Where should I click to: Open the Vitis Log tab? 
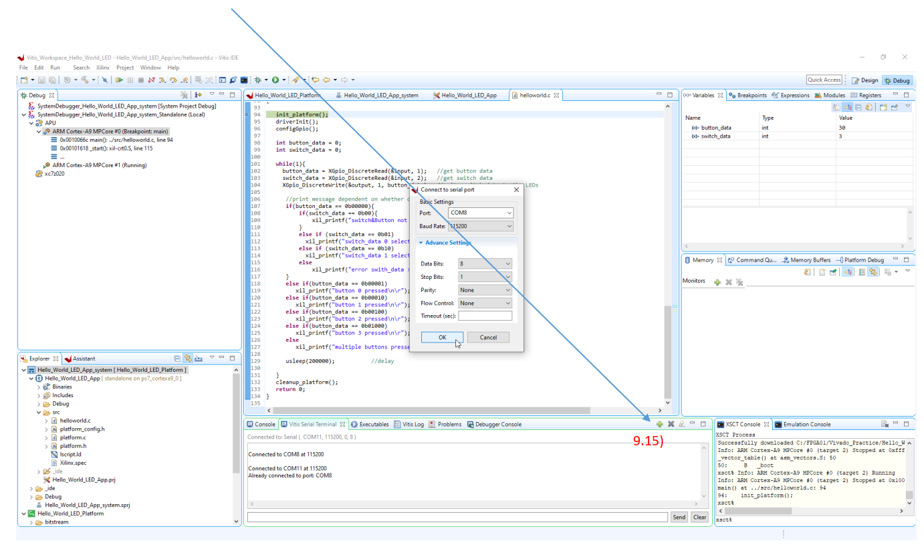409,424
